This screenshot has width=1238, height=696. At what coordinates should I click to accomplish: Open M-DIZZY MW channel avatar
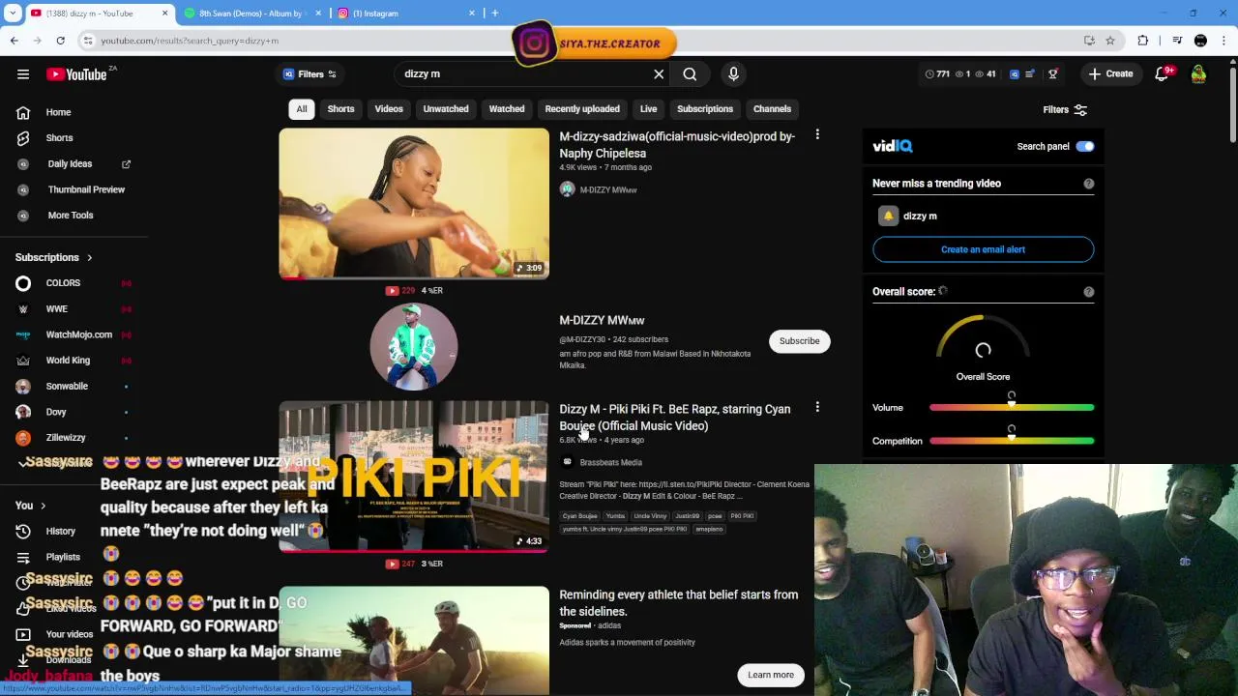tap(414, 346)
